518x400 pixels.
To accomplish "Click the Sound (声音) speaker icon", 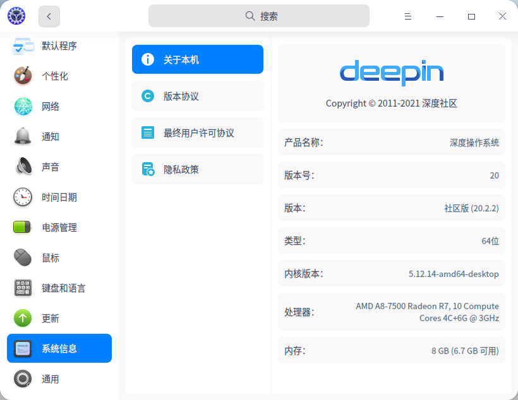I will [x=23, y=167].
